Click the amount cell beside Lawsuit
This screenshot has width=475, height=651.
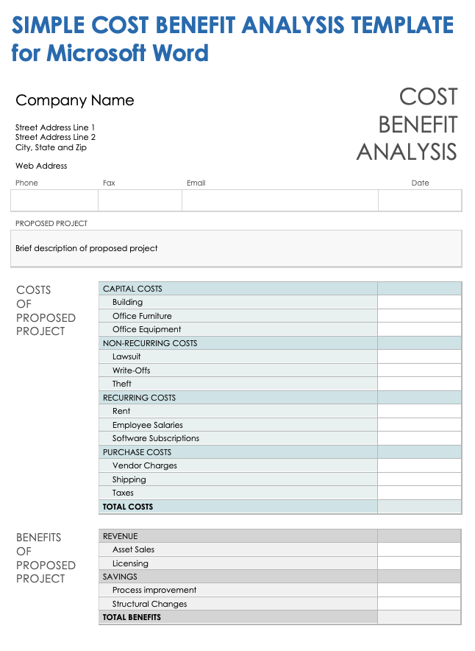coord(419,356)
